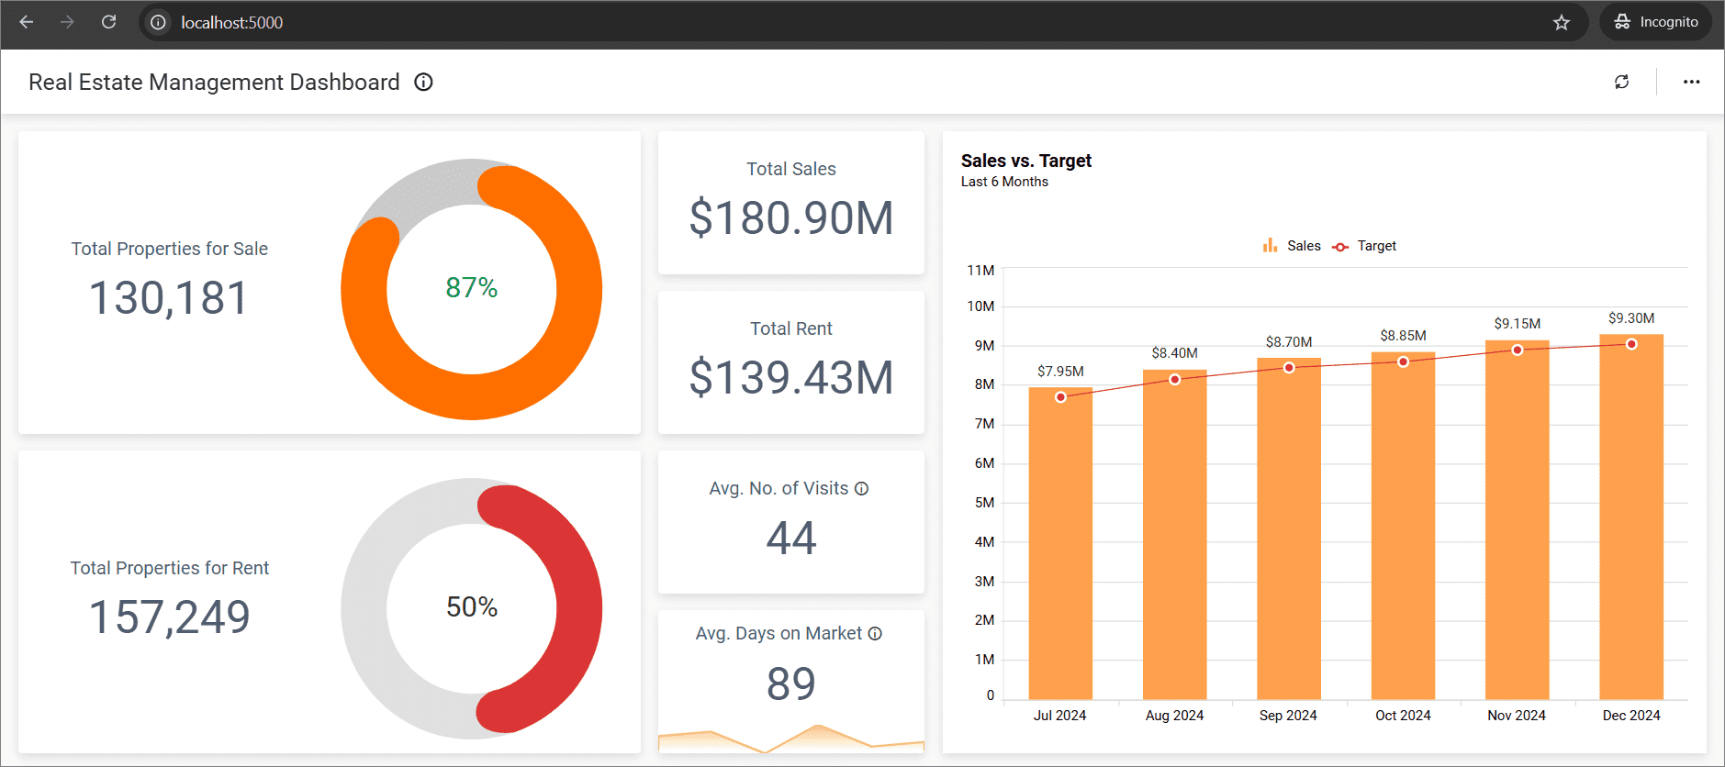Screen dimensions: 1725x767
Task: Click the dashboard info icon beside title
Action: pyautogui.click(x=423, y=83)
